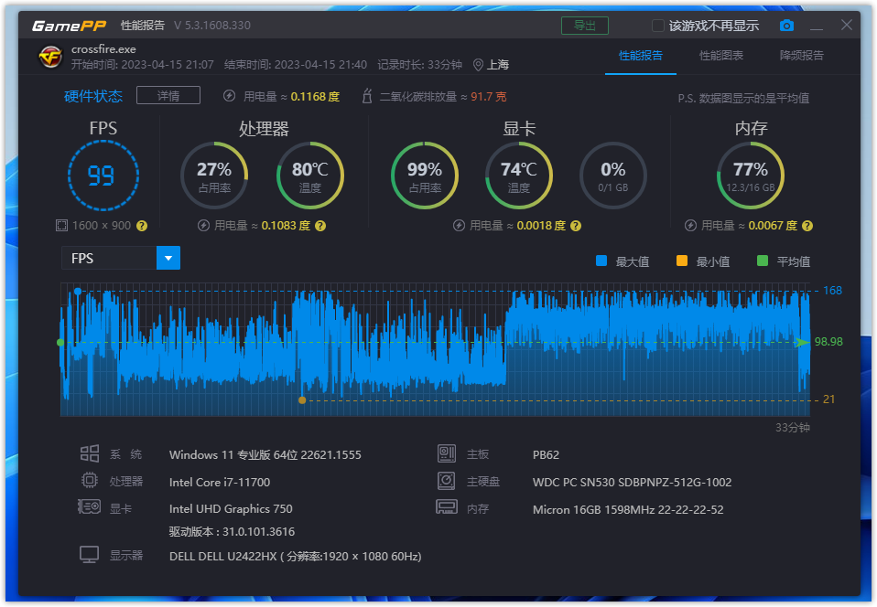Click the CPU chip icon beside 处理器
877x607 pixels.
(90, 480)
